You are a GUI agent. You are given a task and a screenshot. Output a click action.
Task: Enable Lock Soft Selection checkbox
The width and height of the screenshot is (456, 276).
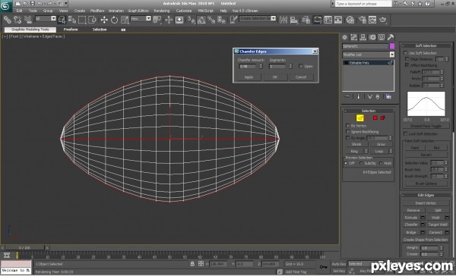pos(405,133)
